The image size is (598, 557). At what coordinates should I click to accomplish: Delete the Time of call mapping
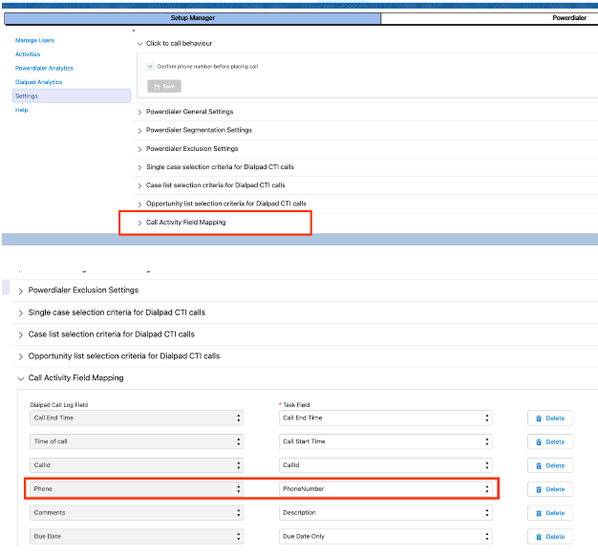click(x=550, y=442)
